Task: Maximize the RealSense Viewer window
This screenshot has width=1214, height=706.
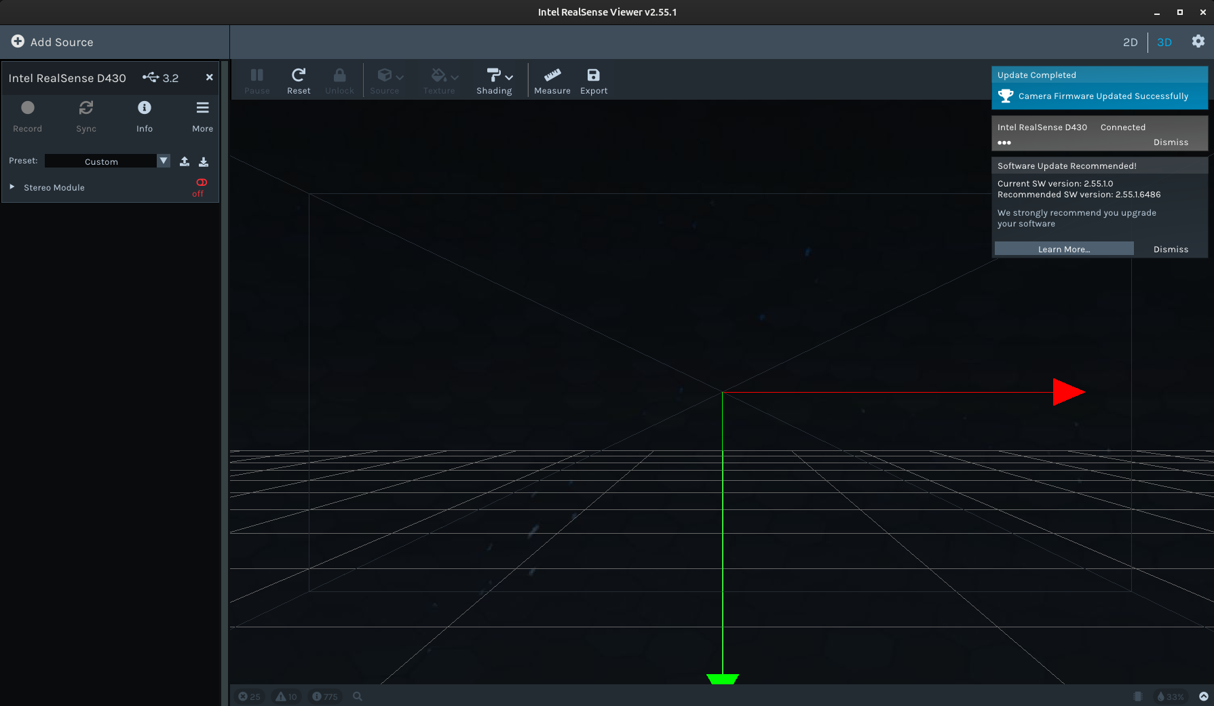Action: 1180,12
